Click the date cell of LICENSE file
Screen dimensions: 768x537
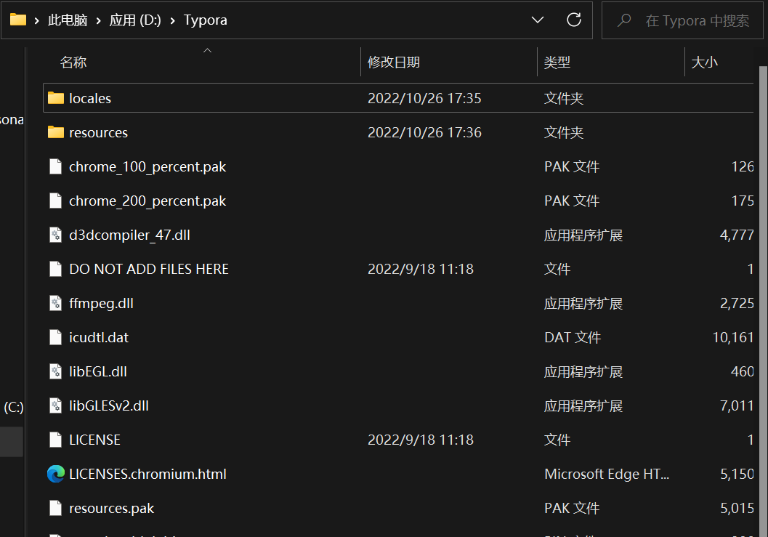[421, 440]
